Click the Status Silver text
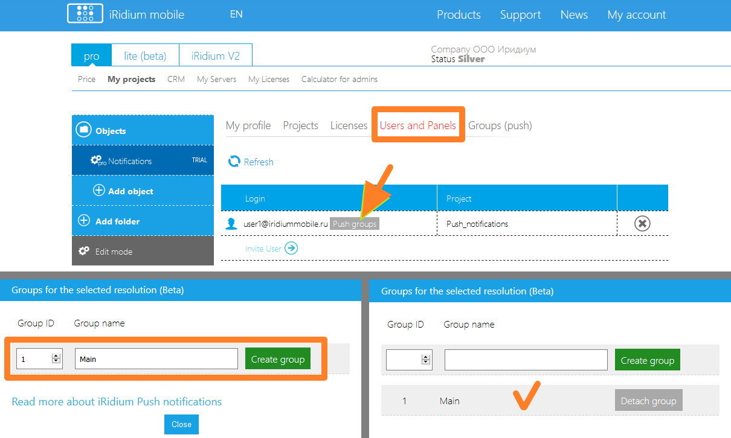Screen dimensions: 731x438 click(x=458, y=59)
